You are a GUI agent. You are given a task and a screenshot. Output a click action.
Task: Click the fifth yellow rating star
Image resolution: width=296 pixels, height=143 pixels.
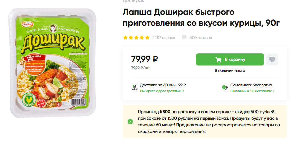coord(147,38)
